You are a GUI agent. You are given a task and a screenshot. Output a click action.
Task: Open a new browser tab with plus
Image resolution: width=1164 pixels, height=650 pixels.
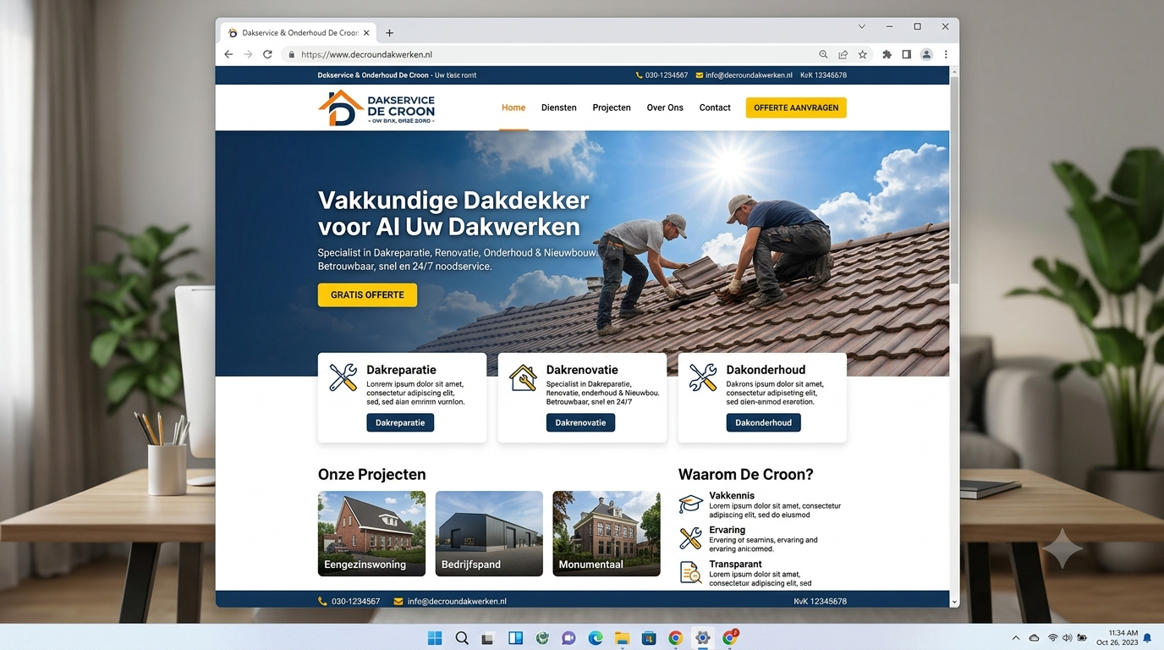(389, 33)
